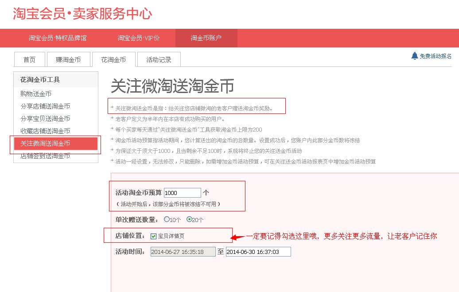The width and height of the screenshot is (459, 292).
Task: Click the 老客户定义为半年内 rule text
Action: [168, 119]
